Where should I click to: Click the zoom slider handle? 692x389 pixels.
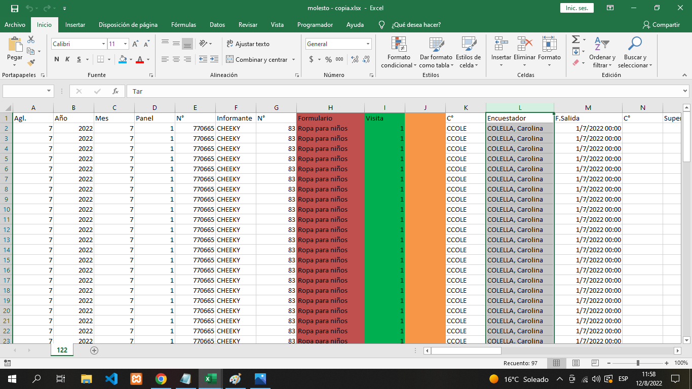[x=638, y=363]
